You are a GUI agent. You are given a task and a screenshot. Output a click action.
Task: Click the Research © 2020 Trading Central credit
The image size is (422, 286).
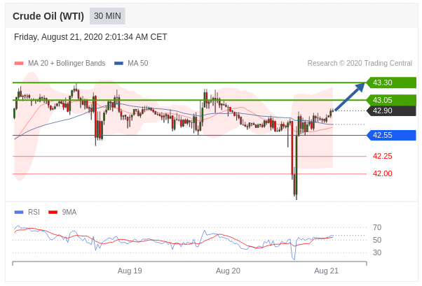[x=360, y=63]
